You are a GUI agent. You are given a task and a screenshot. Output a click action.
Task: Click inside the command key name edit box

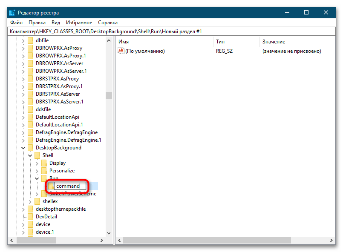coord(69,186)
